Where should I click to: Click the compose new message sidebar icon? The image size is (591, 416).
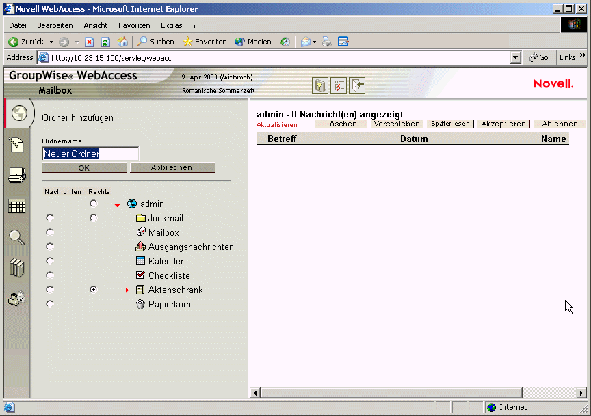[x=16, y=145]
